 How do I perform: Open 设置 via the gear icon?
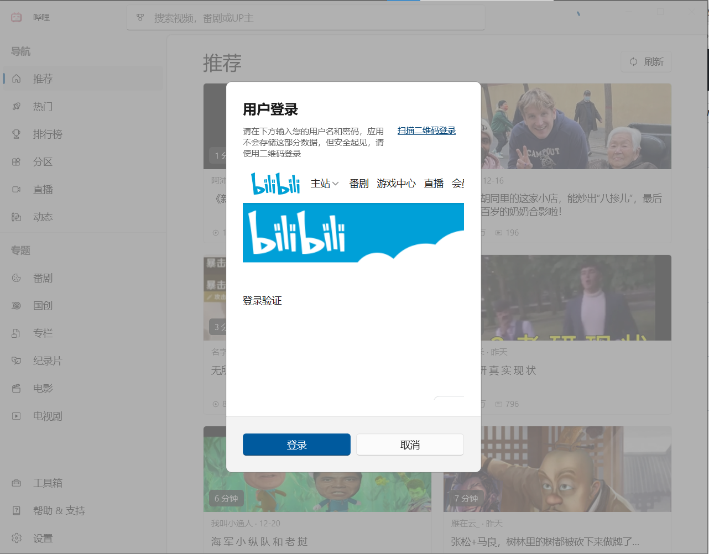(17, 538)
